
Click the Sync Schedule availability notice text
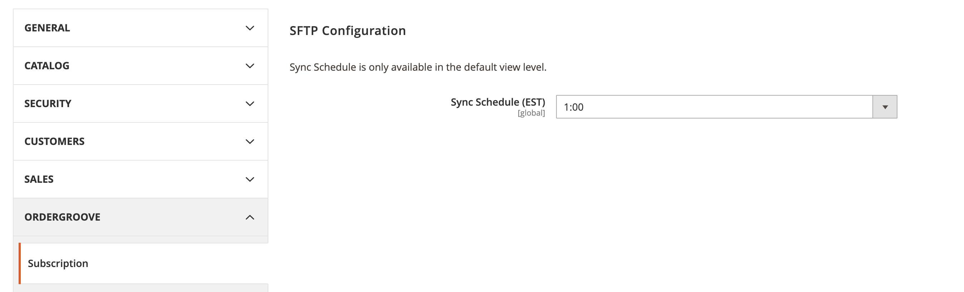(418, 67)
